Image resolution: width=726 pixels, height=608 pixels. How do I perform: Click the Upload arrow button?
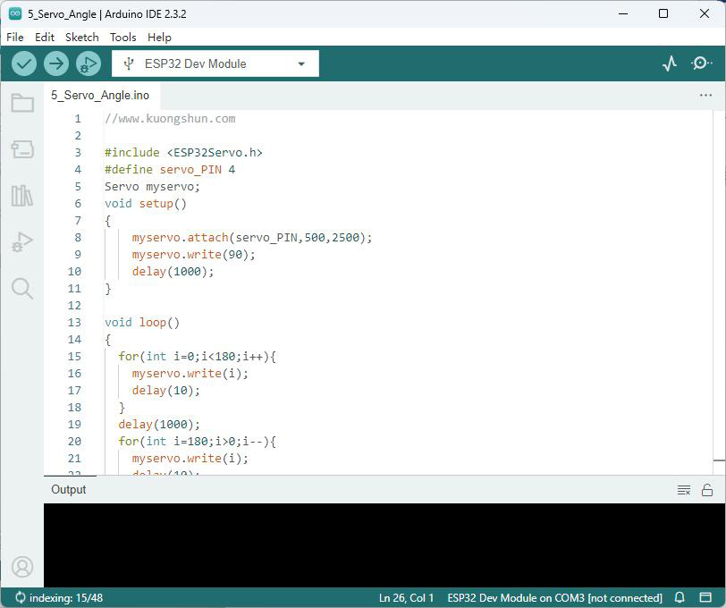click(x=56, y=63)
